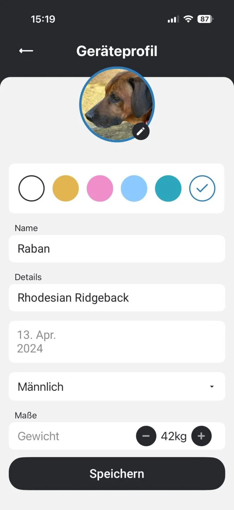Select the white profile color circle

pyautogui.click(x=31, y=188)
